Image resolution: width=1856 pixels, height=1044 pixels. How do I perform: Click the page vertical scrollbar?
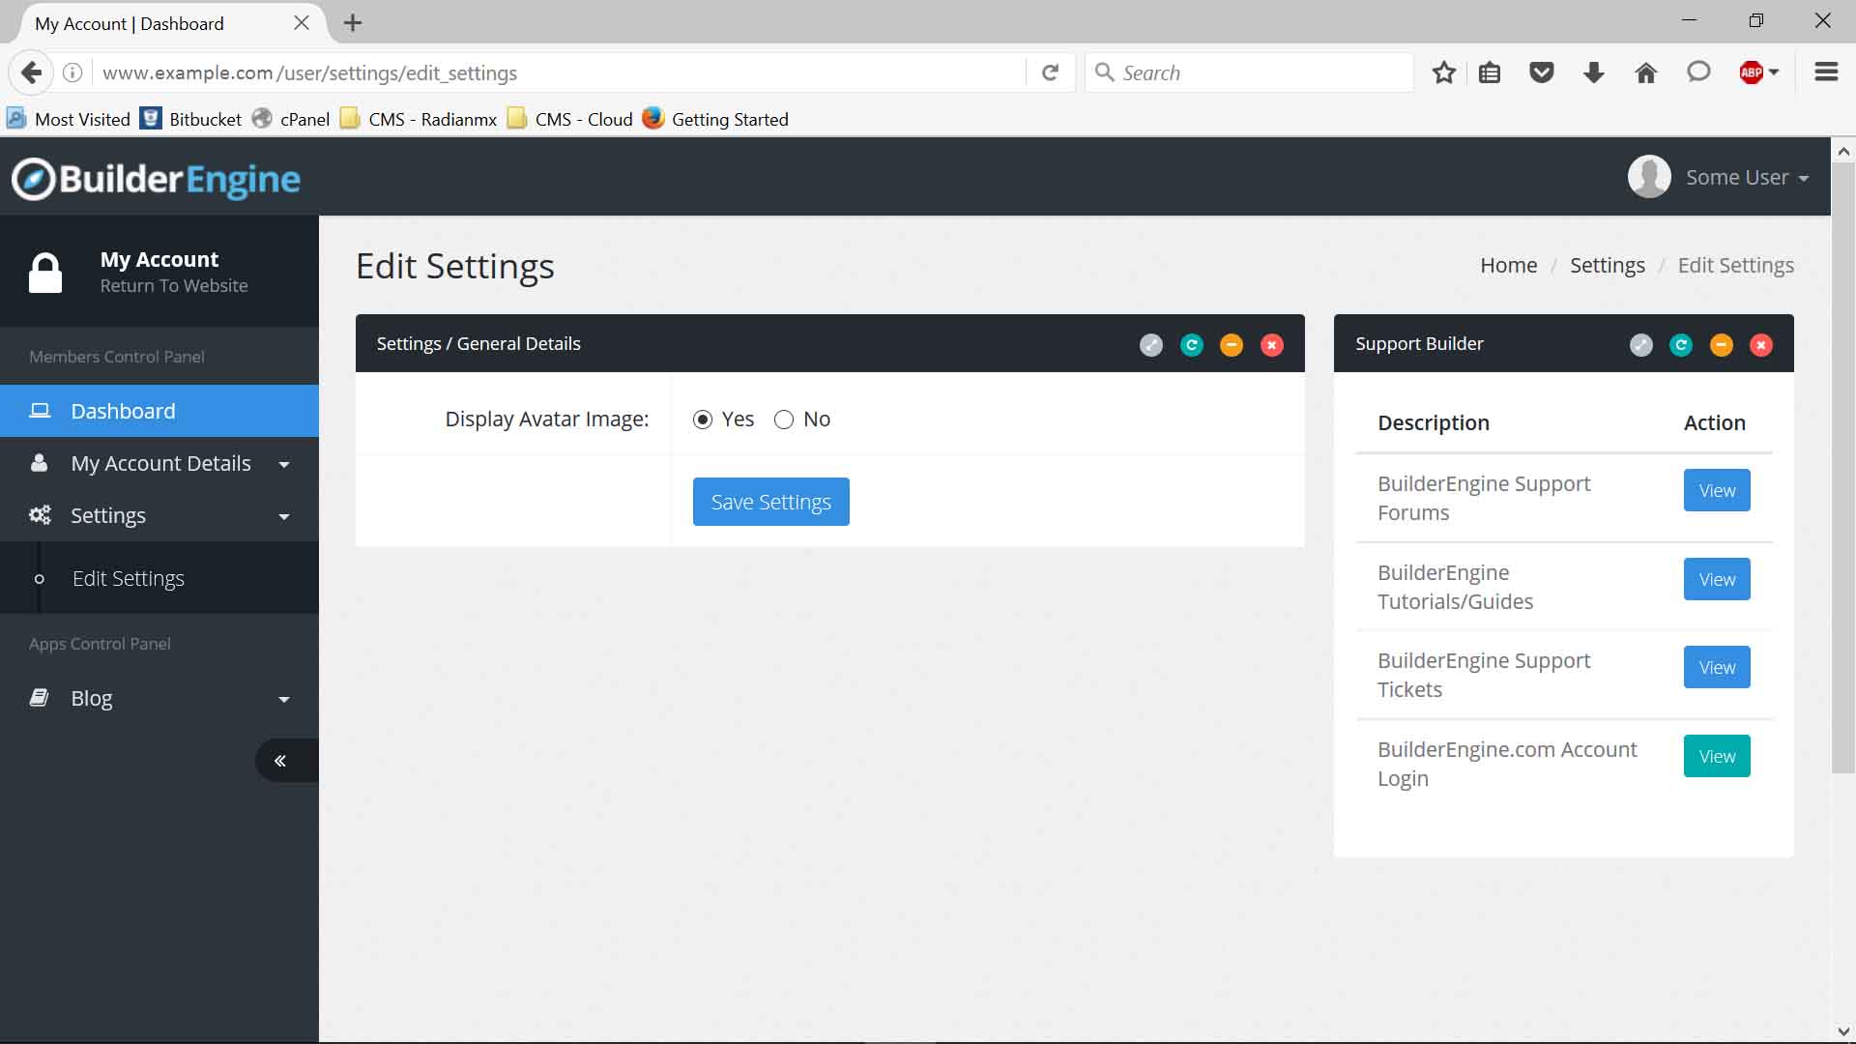coord(1842,464)
